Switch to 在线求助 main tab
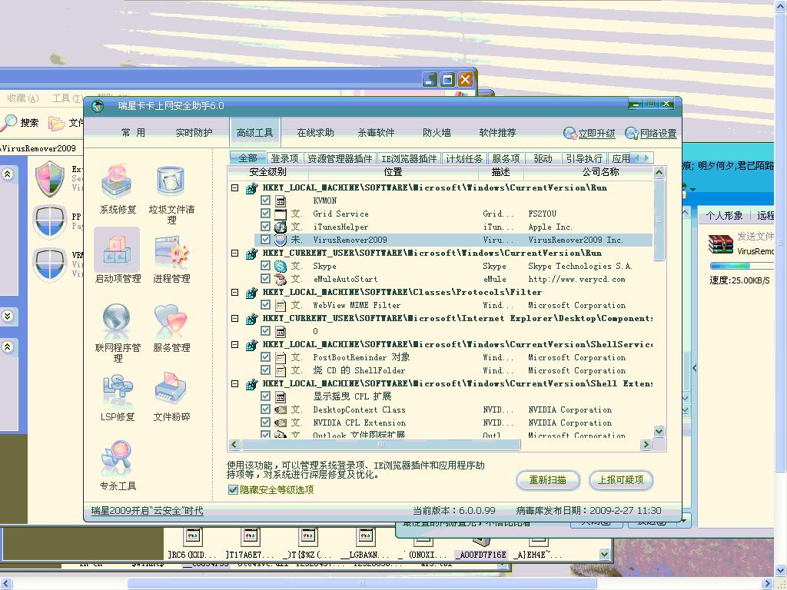The width and height of the screenshot is (787, 590). coord(315,132)
